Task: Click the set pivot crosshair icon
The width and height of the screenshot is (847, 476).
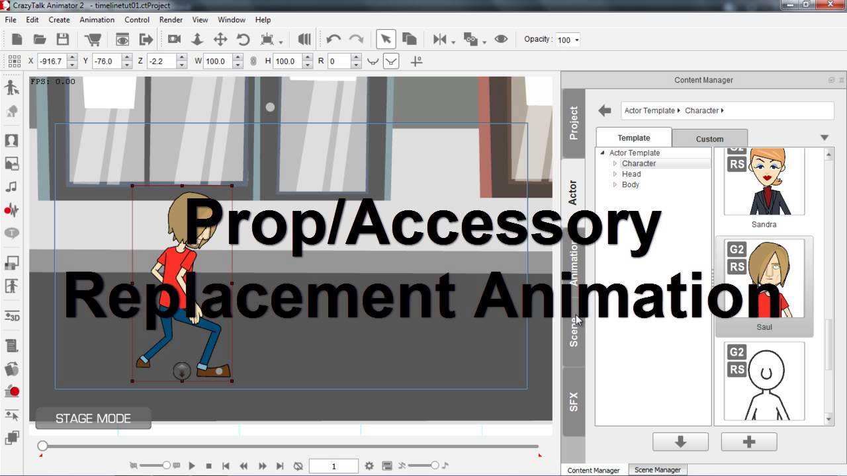Action: 416,61
